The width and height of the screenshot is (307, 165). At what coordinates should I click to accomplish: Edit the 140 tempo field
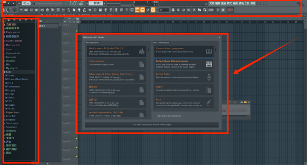(x=26, y=3)
